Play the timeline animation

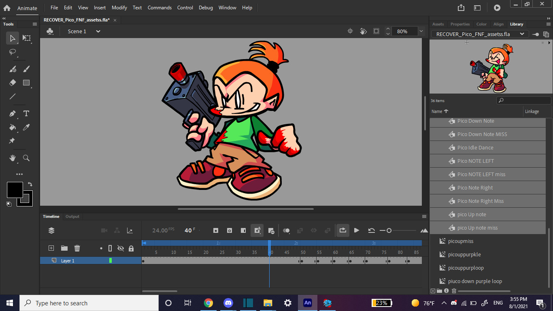(x=356, y=230)
